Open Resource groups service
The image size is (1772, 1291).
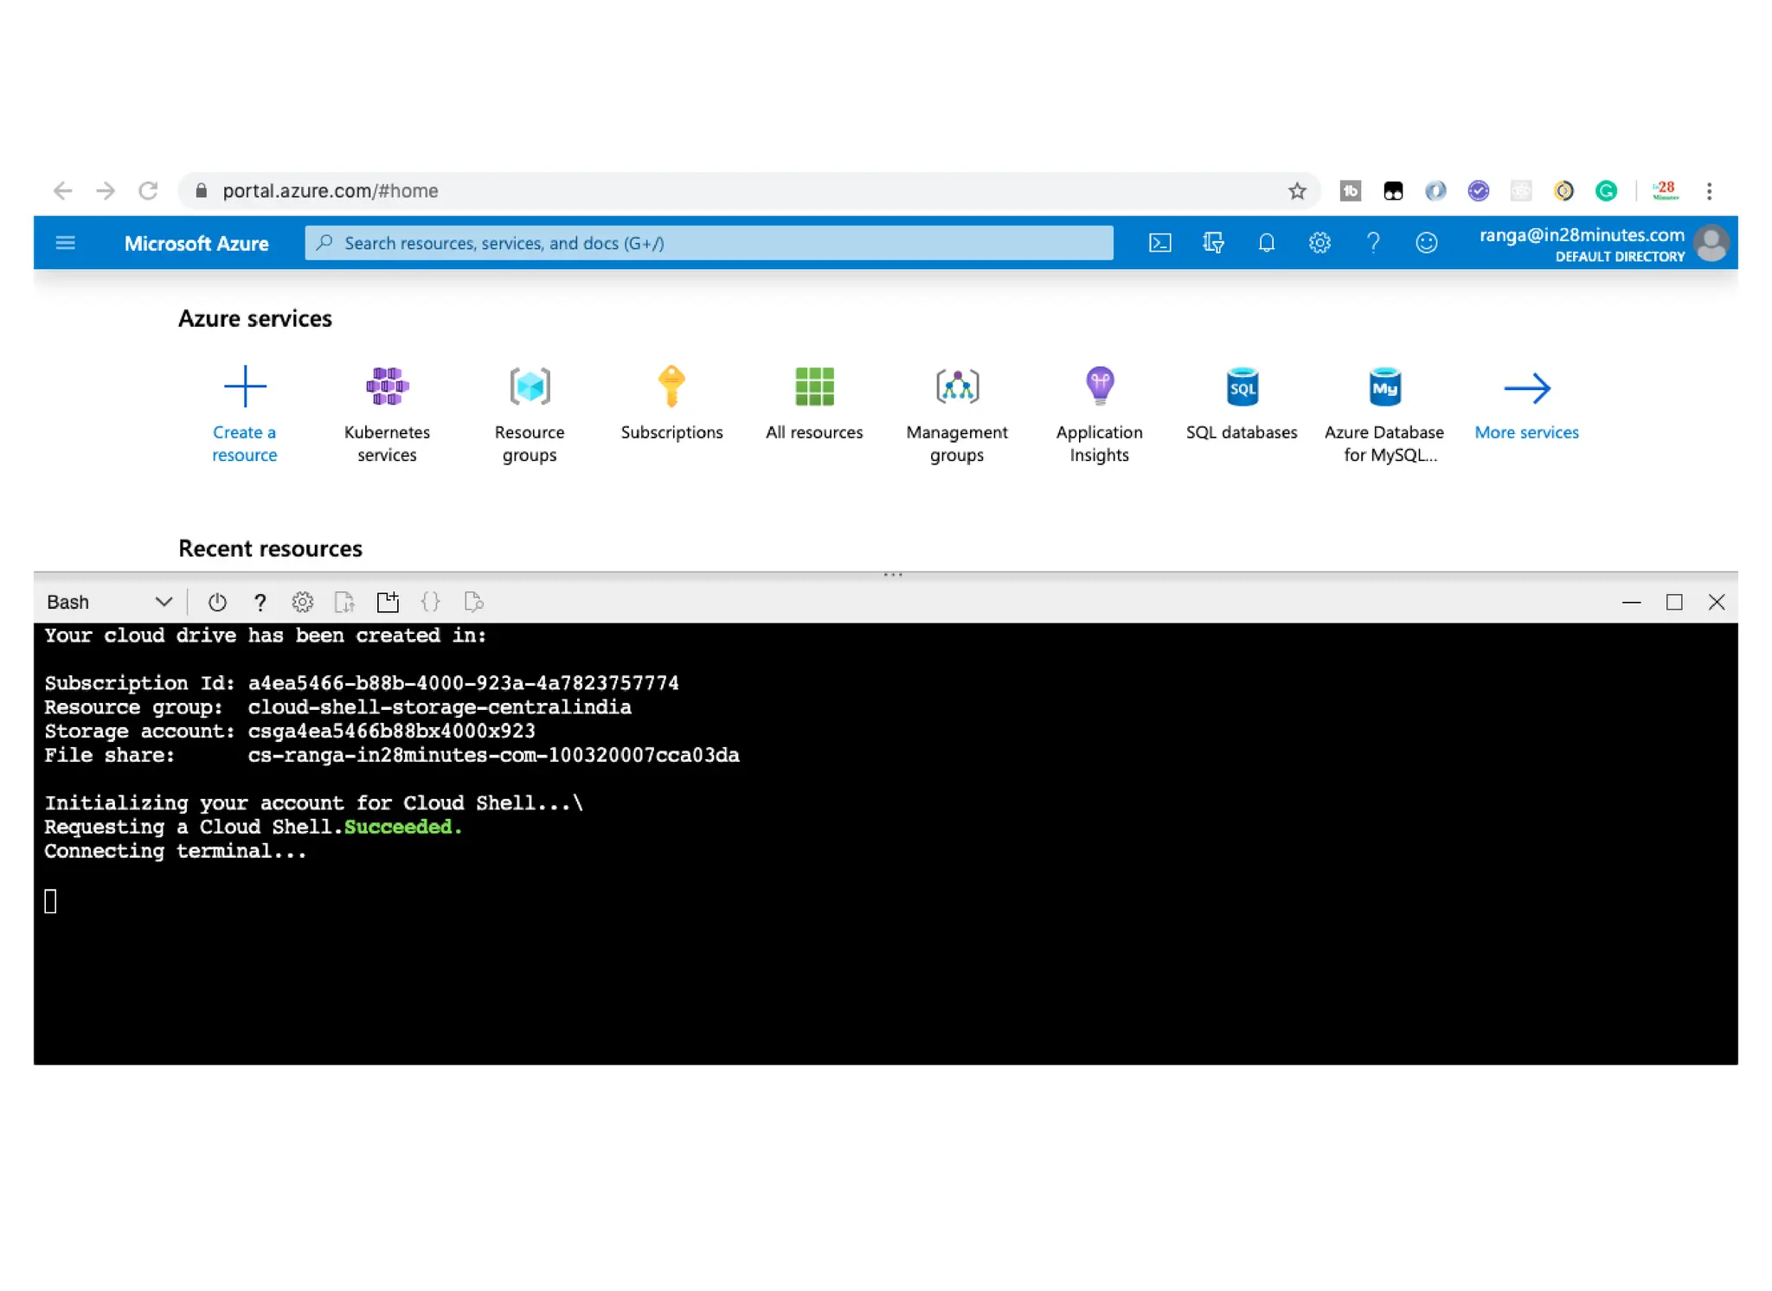click(x=529, y=387)
